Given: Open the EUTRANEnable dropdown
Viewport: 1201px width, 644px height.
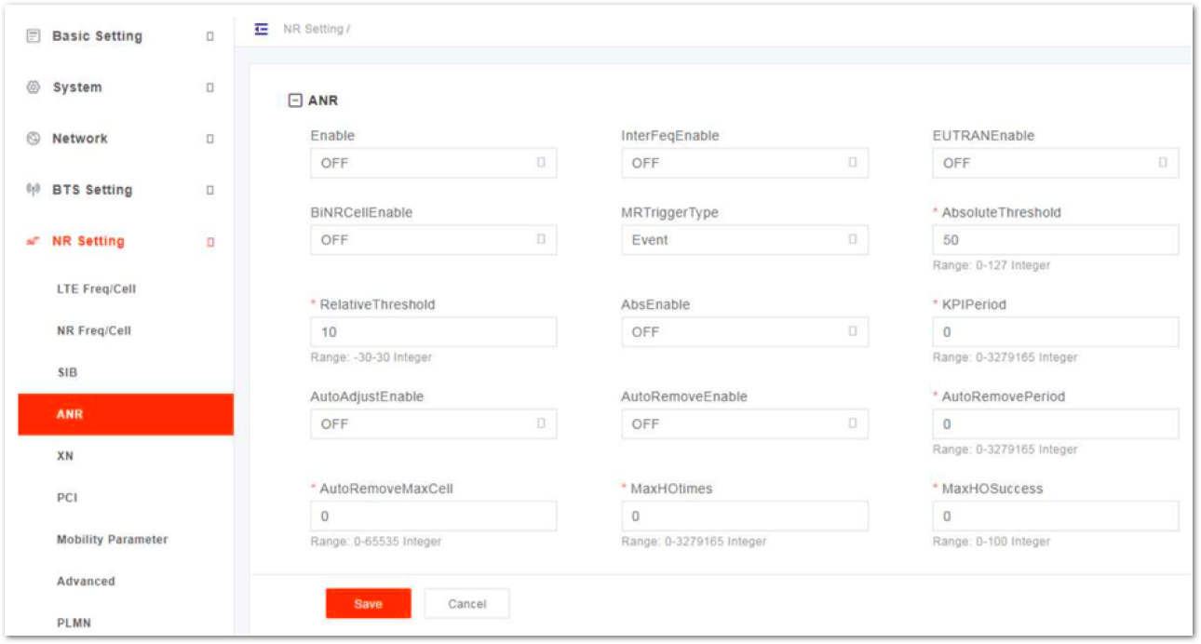Looking at the screenshot, I should pos(1056,163).
